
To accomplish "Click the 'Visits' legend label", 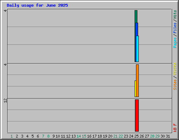I will coord(175,69).
